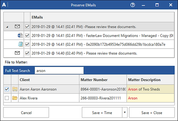
Task: Click the Cancel button
Action: 26,113
